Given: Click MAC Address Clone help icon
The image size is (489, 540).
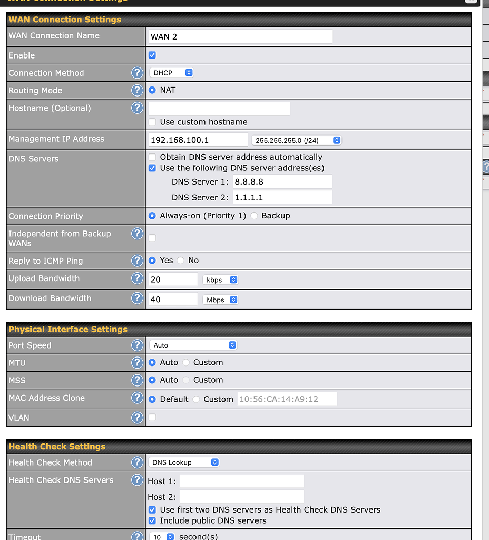Looking at the screenshot, I should pyautogui.click(x=137, y=398).
